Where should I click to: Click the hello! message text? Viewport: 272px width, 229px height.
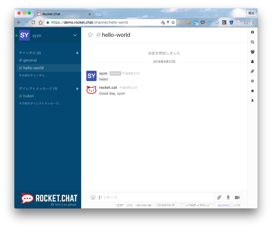pyautogui.click(x=104, y=80)
